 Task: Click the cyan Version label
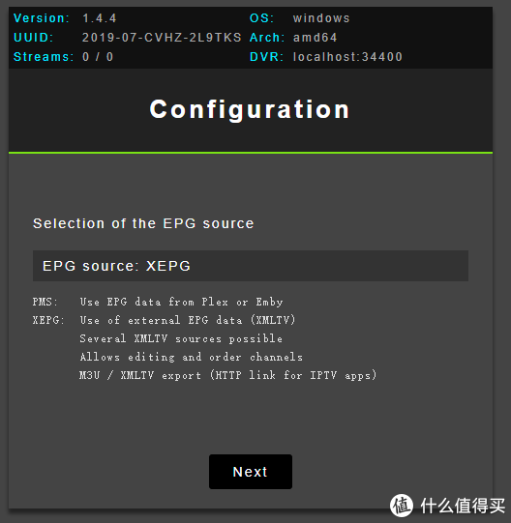[42, 18]
